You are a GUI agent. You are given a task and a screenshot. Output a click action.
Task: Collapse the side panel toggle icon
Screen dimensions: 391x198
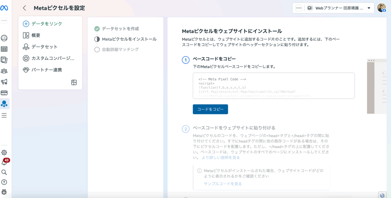click(x=74, y=82)
